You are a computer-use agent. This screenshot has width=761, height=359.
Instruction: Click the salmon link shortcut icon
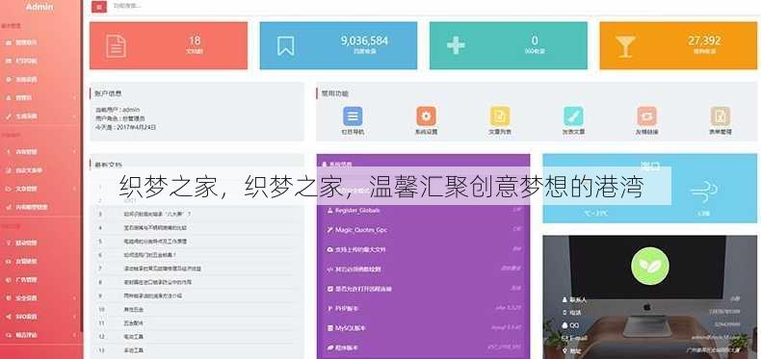647,115
